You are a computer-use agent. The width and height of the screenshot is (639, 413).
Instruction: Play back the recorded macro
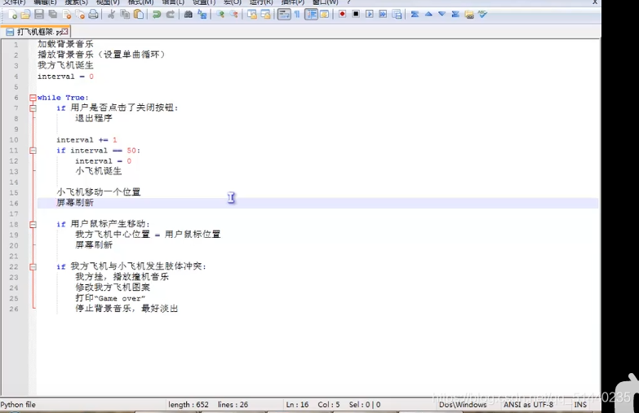(369, 14)
